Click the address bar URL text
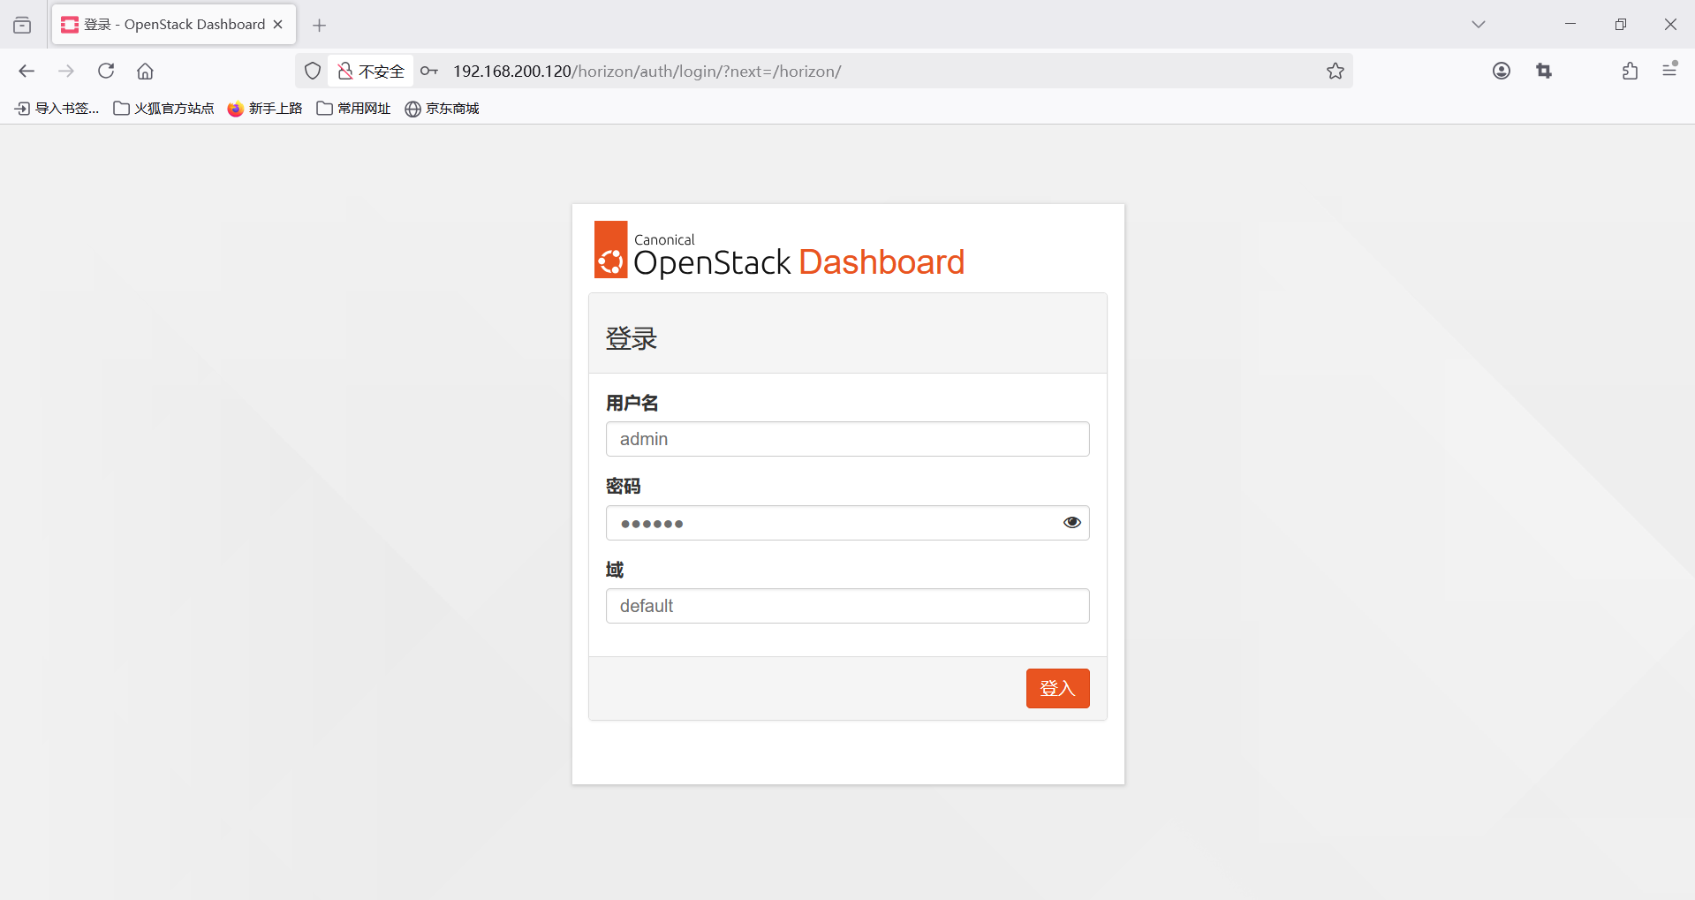 pyautogui.click(x=647, y=72)
